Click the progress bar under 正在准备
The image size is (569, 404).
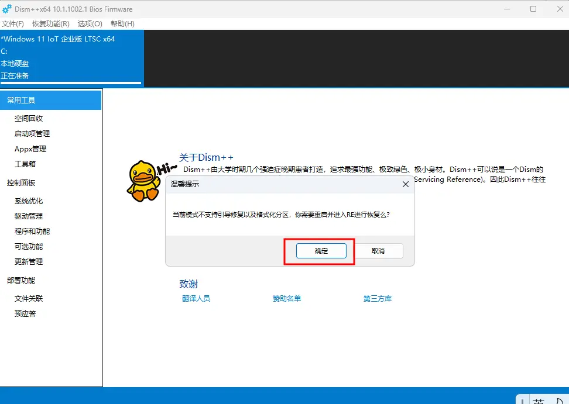click(x=70, y=84)
